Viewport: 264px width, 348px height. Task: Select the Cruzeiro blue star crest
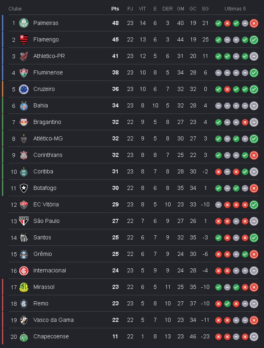24,89
